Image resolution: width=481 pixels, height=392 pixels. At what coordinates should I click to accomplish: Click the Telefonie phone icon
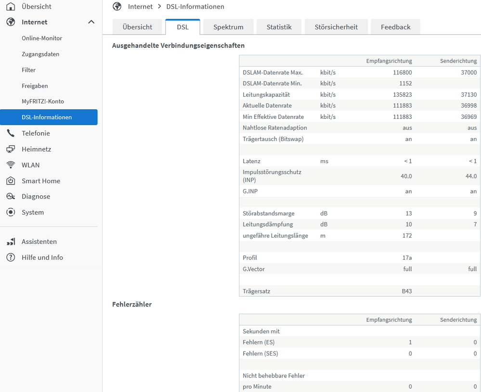click(x=11, y=133)
